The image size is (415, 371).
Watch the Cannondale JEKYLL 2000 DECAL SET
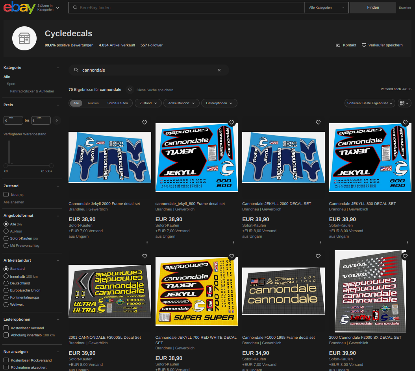click(x=318, y=122)
